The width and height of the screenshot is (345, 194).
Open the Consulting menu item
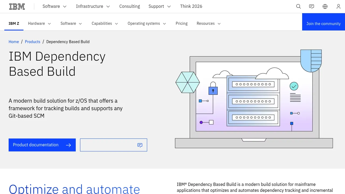[x=130, y=6]
